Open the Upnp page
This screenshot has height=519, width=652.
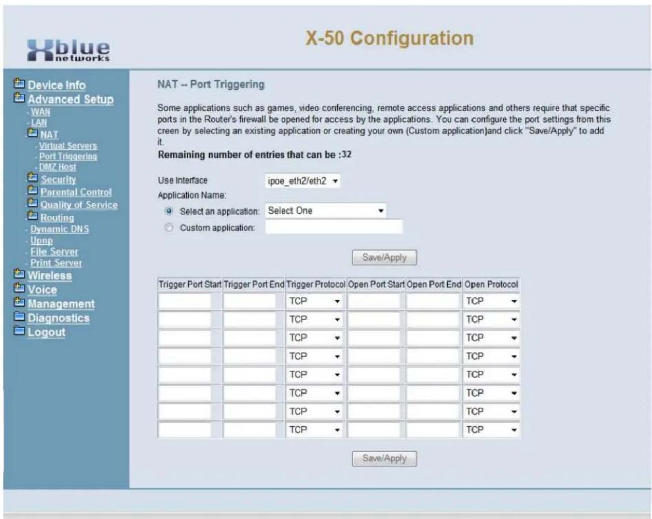pos(41,241)
